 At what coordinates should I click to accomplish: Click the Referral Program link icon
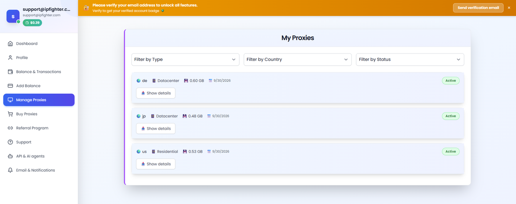pos(10,128)
